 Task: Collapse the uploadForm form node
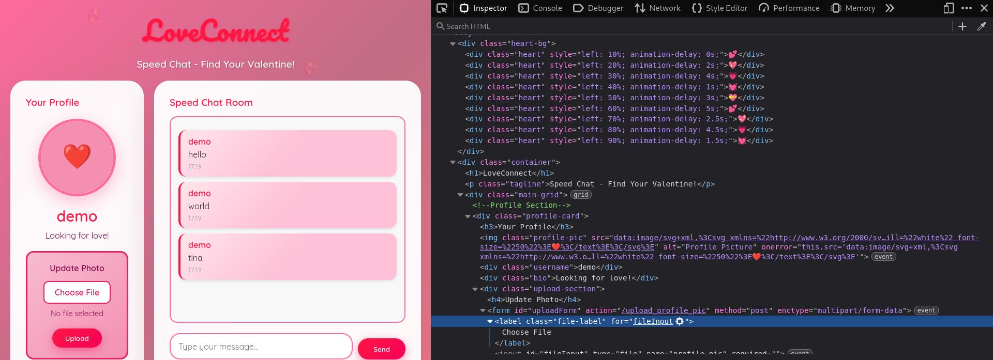click(x=483, y=311)
